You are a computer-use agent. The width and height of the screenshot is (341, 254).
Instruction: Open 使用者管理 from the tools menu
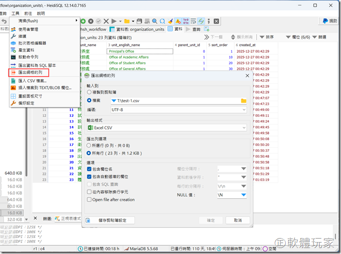[31, 29]
